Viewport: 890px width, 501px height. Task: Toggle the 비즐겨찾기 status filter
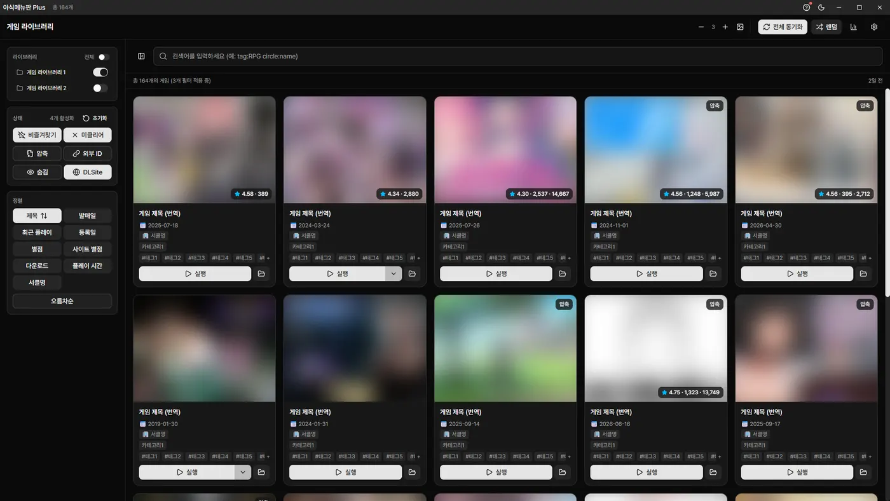37,135
